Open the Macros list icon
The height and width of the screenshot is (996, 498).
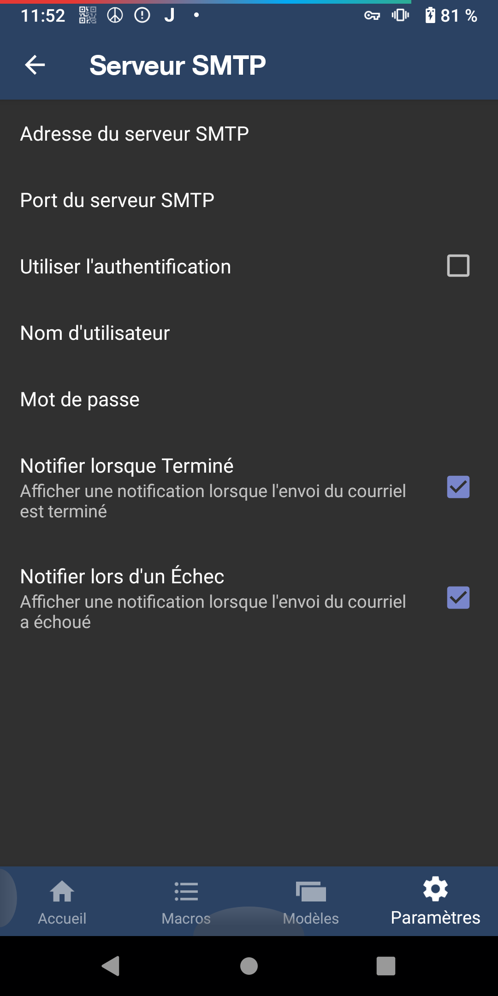click(x=186, y=891)
